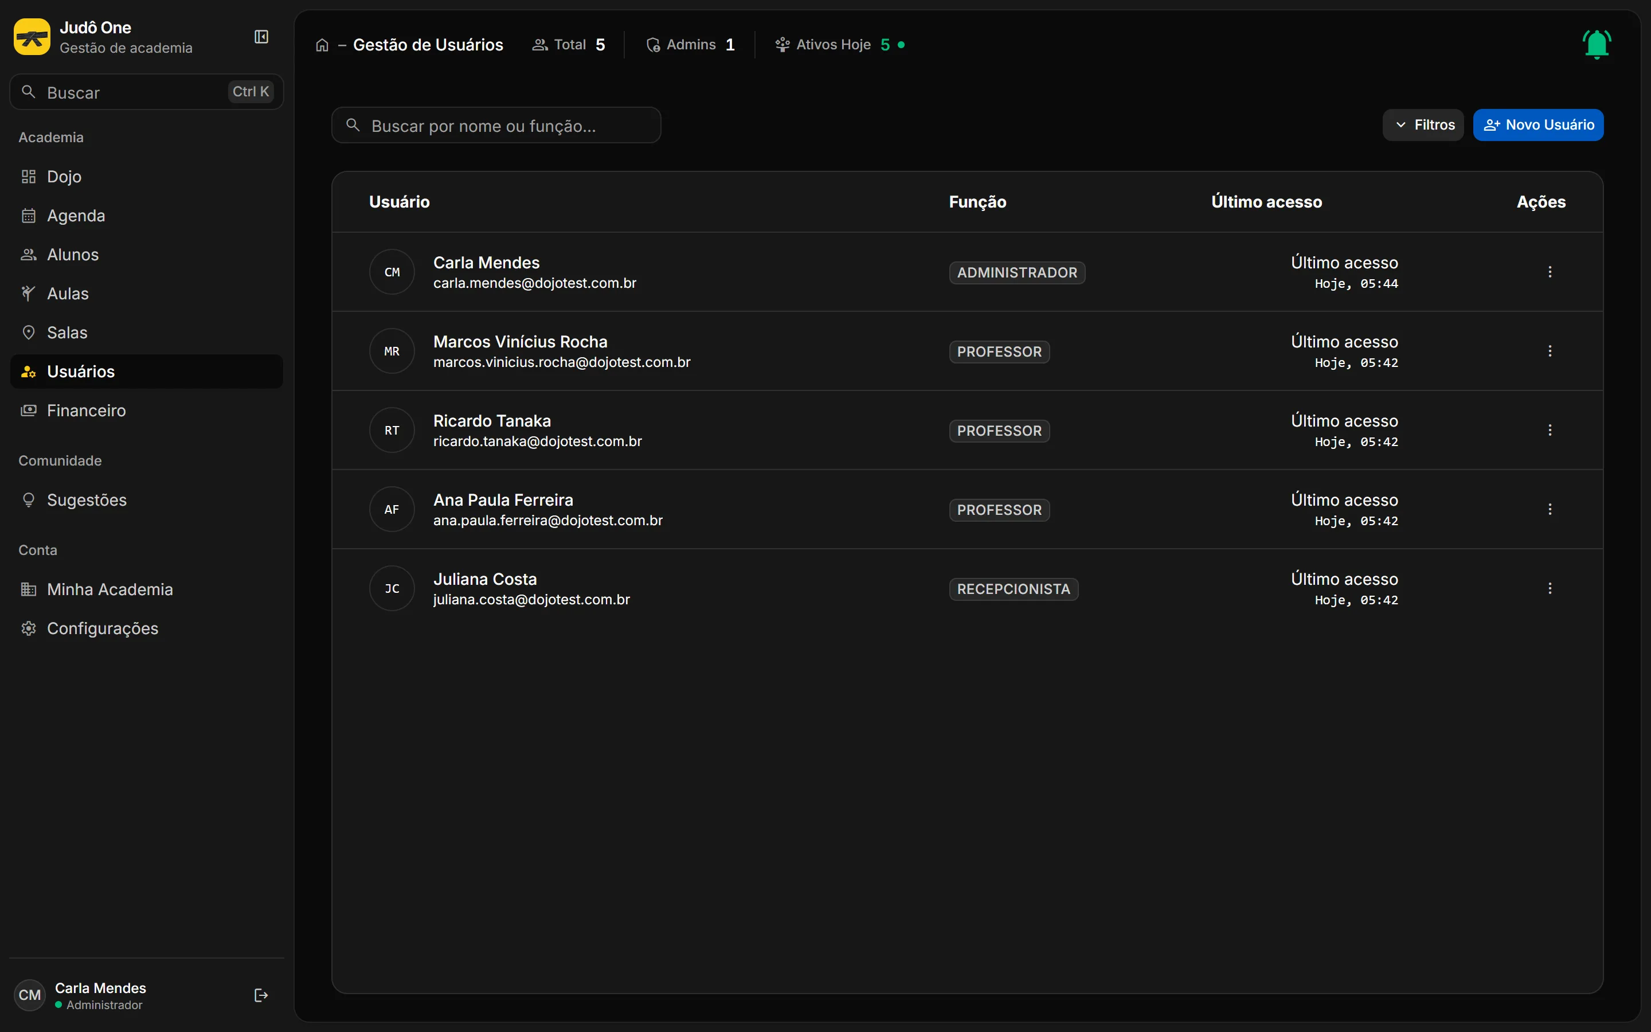Open actions menu for Carla Mendes

click(1550, 272)
